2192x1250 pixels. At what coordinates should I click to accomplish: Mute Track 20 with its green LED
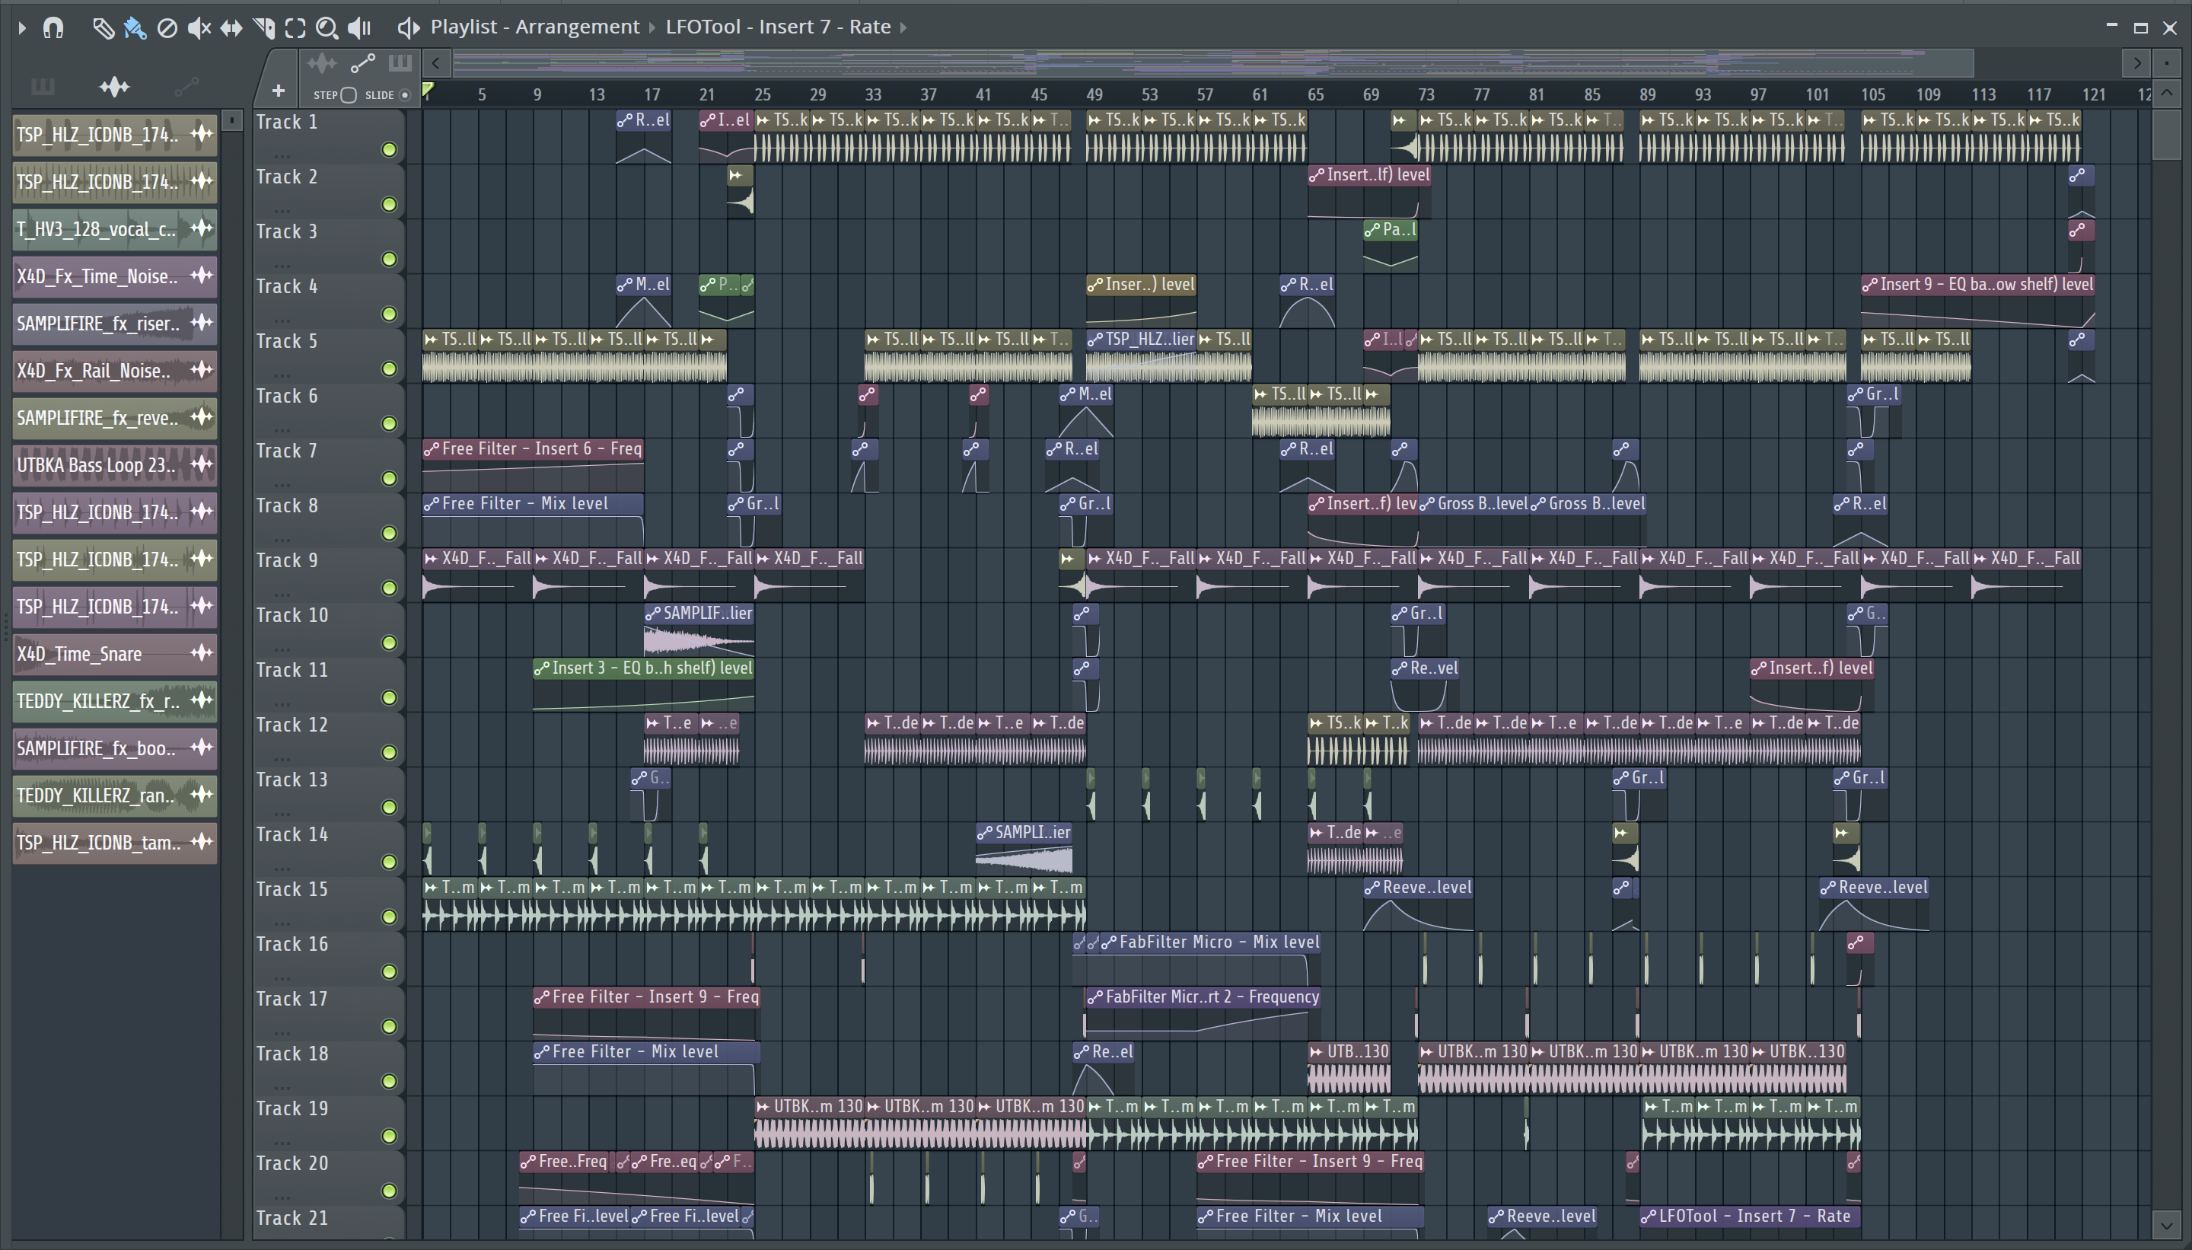389,1191
